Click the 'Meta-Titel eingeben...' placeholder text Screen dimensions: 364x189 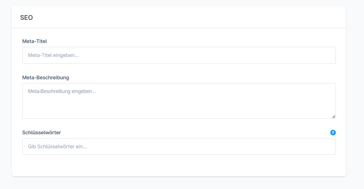pyautogui.click(x=53, y=55)
